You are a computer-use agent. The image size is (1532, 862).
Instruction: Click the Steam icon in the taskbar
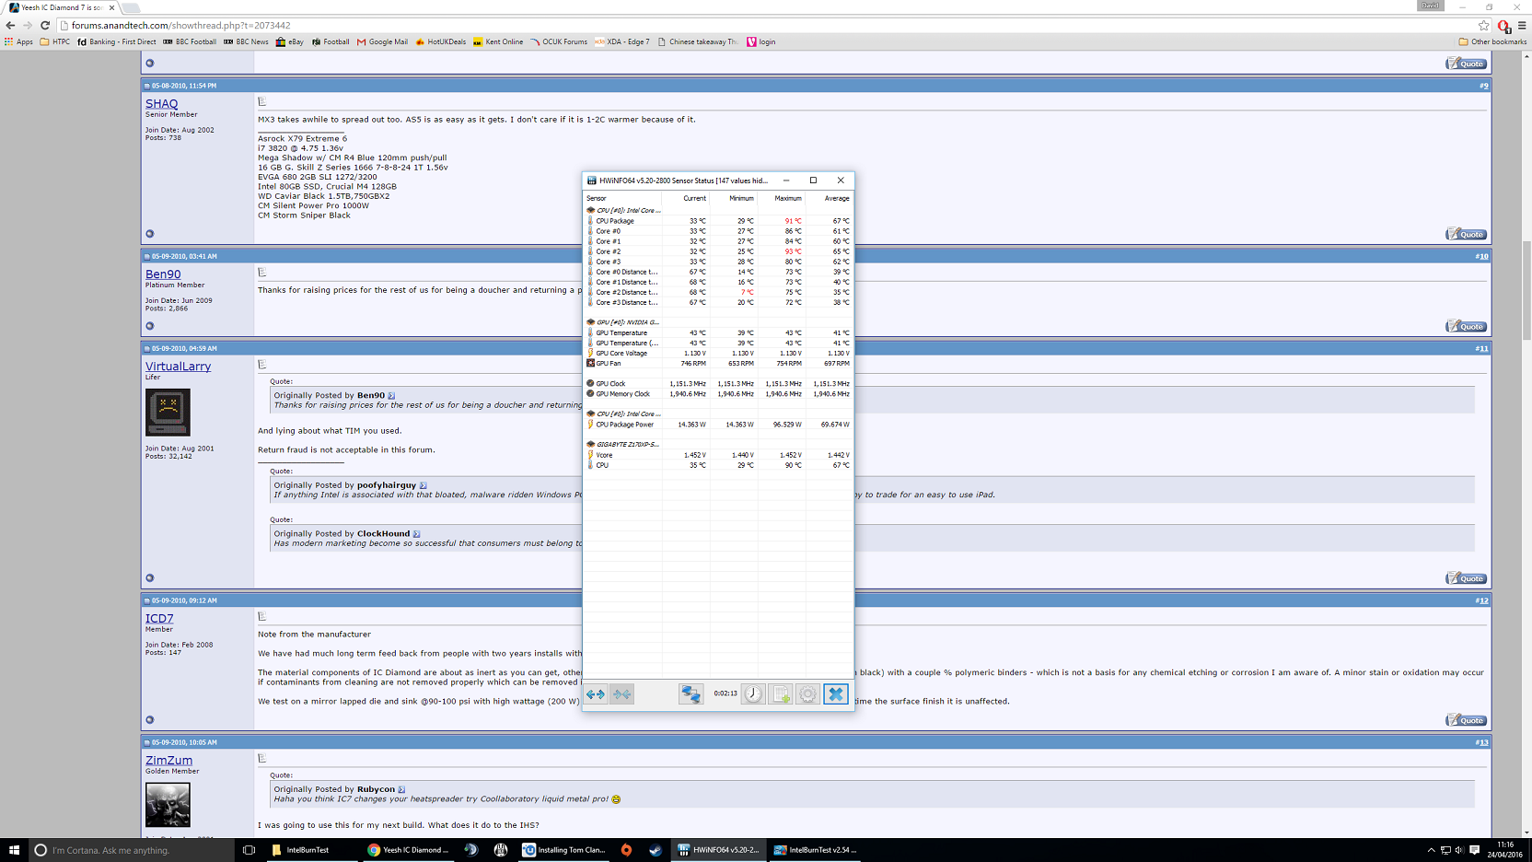656,850
